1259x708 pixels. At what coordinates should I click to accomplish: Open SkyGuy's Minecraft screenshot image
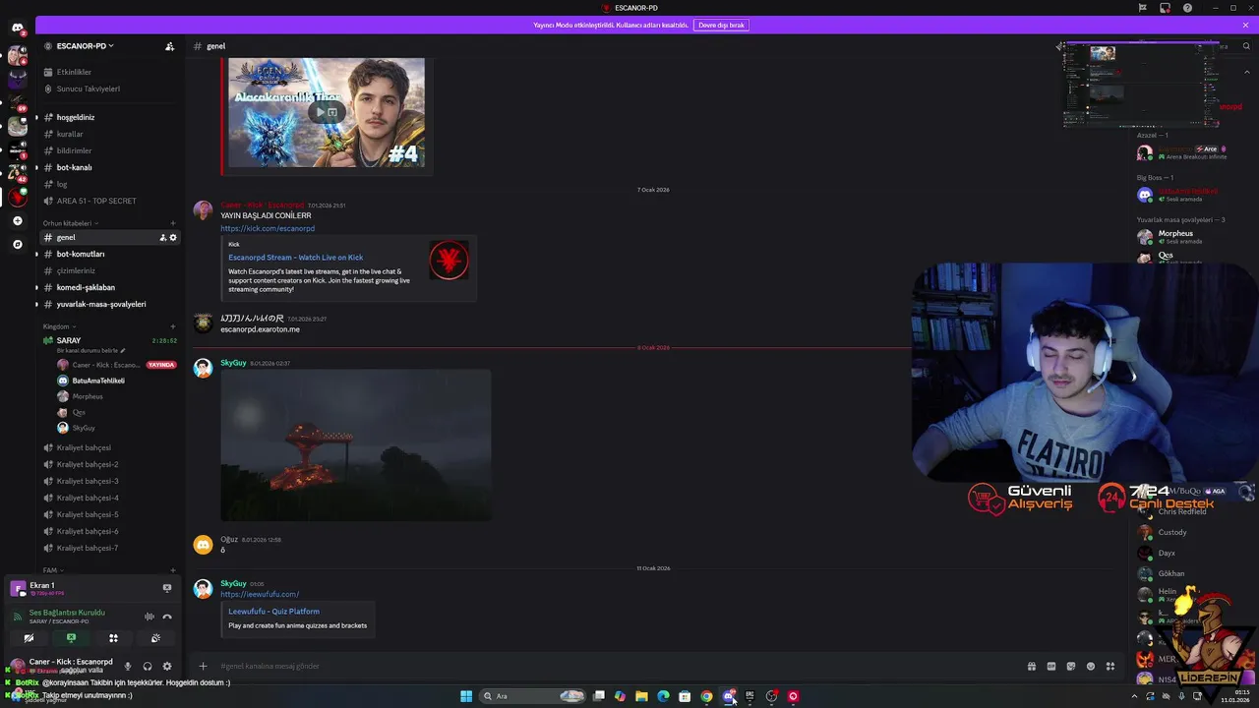pos(356,444)
